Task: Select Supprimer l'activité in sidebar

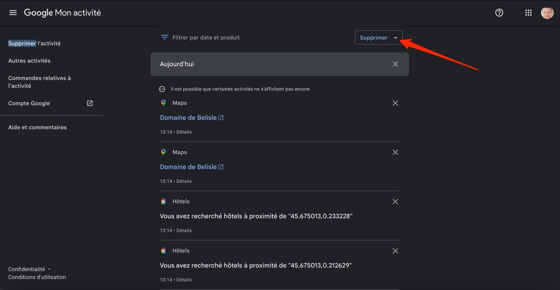Action: click(x=34, y=43)
